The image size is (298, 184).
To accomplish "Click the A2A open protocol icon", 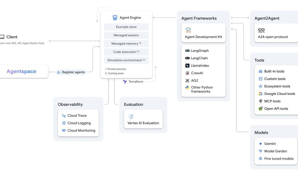I will pos(261,30).
